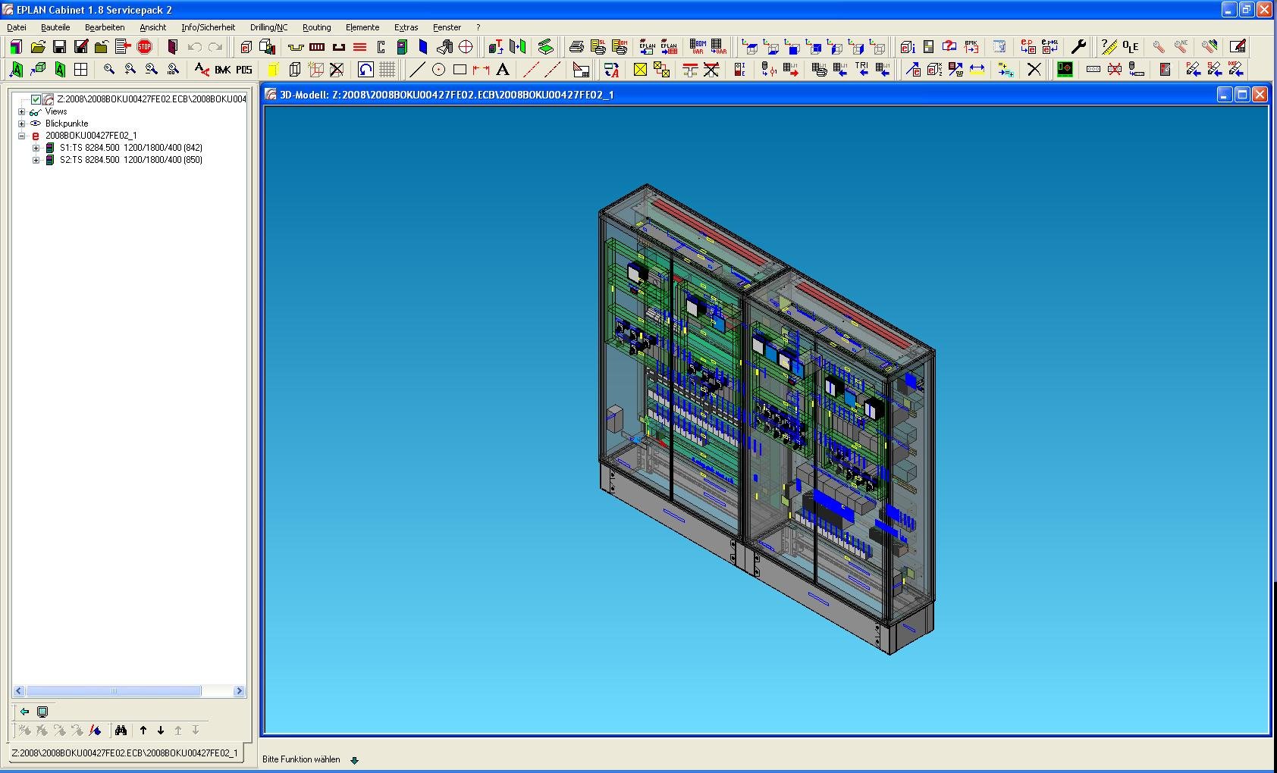Open the question mark help menu
1277x773 pixels.
click(478, 27)
